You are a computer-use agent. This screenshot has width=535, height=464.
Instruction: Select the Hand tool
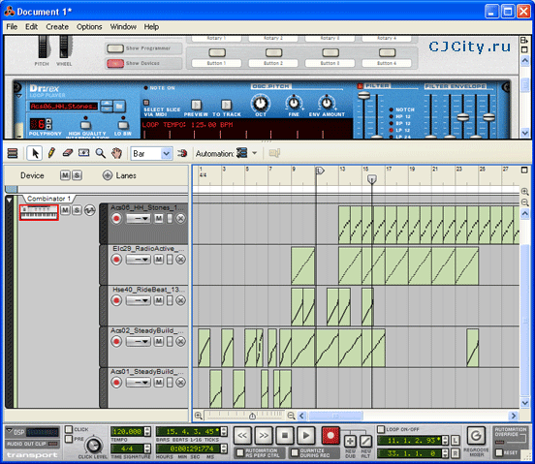(116, 153)
